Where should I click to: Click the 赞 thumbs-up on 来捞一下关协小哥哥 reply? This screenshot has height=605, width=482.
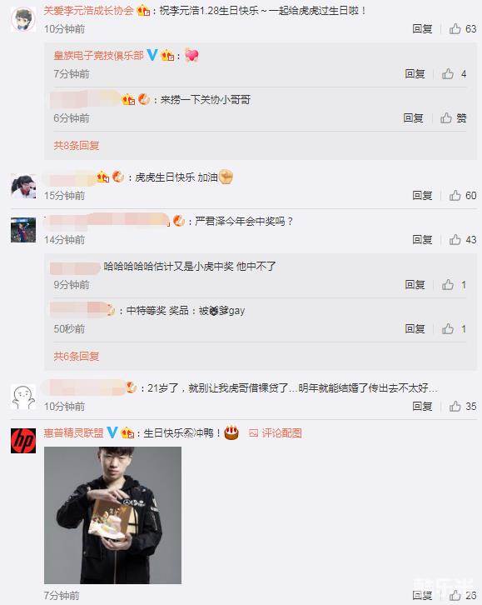454,118
